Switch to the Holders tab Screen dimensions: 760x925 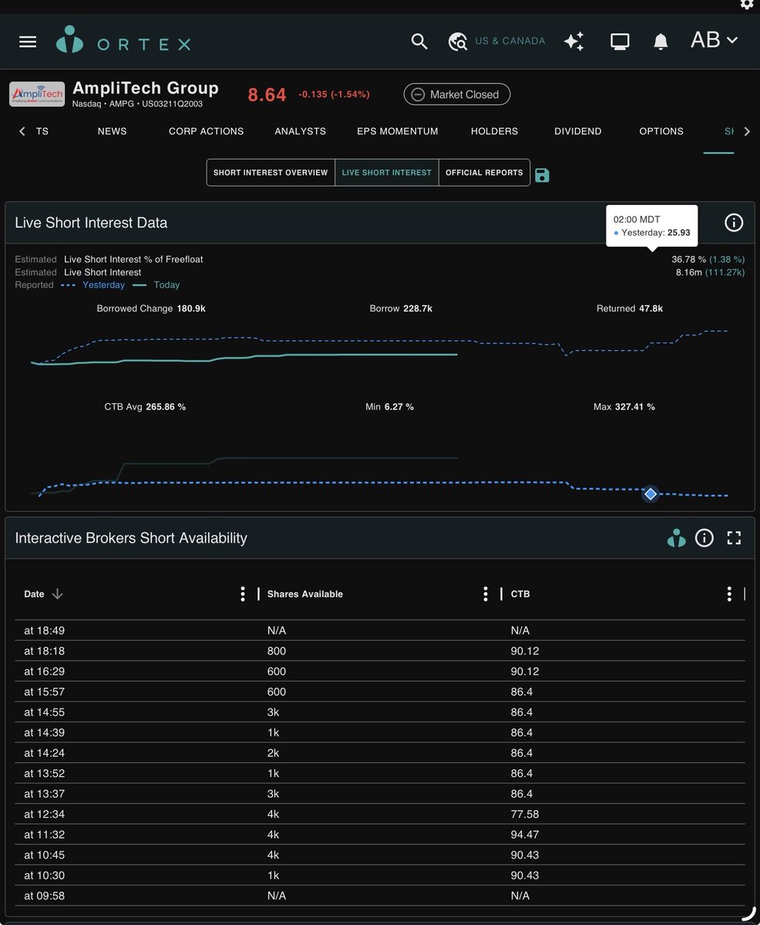point(494,131)
